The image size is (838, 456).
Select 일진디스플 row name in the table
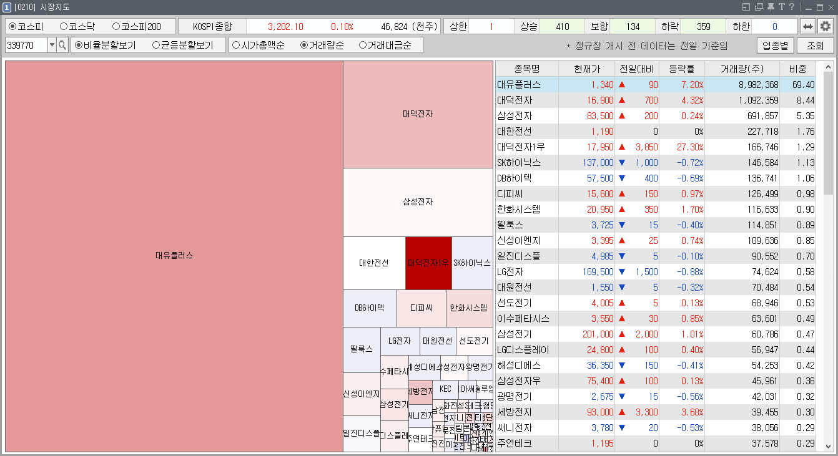pyautogui.click(x=519, y=256)
